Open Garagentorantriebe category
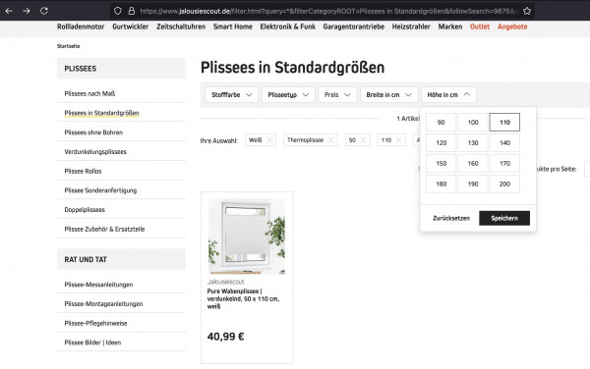The height and width of the screenshot is (369, 590). (354, 26)
